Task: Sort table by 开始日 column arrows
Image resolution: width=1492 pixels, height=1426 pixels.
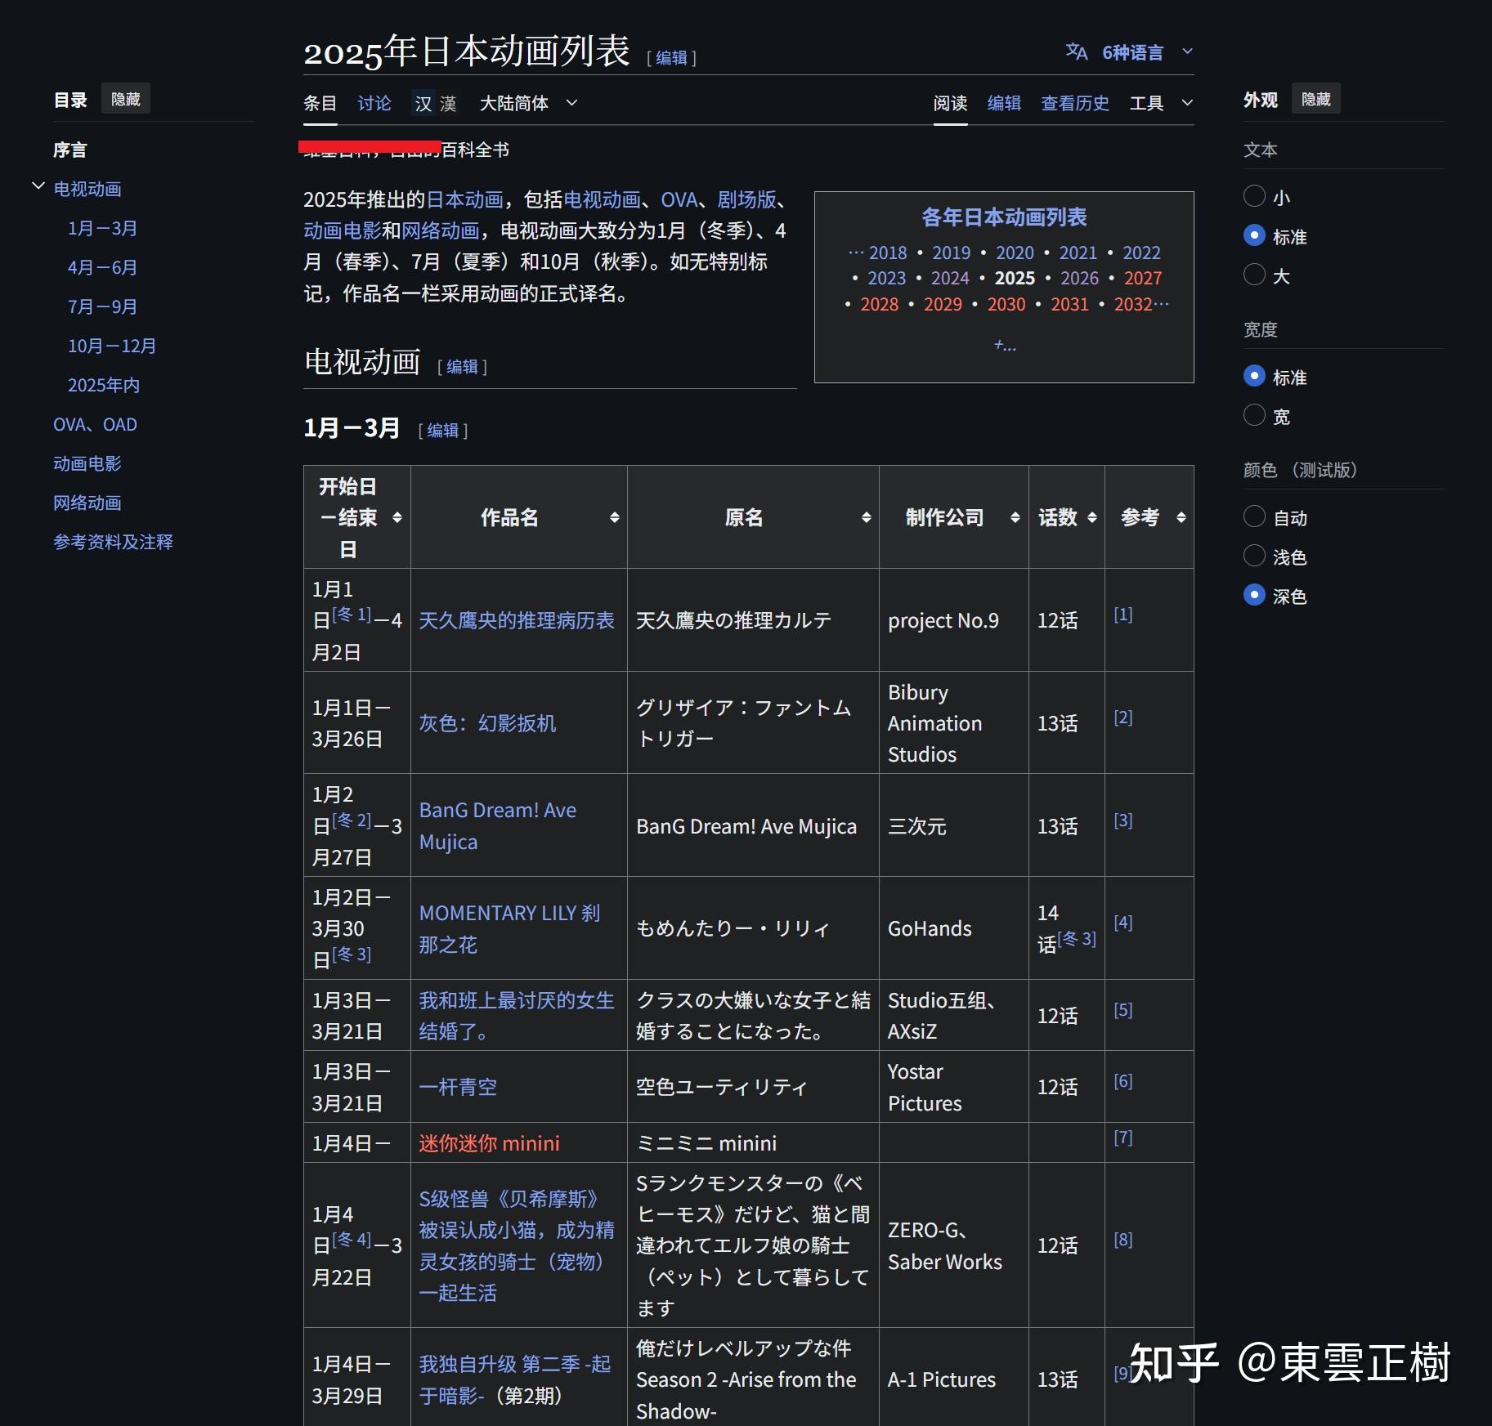Action: click(x=397, y=517)
